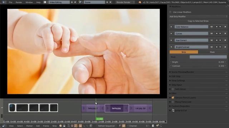Image resolution: width=229 pixels, height=128 pixels.
Task: Open the Window menu
Action: click(x=29, y=2)
